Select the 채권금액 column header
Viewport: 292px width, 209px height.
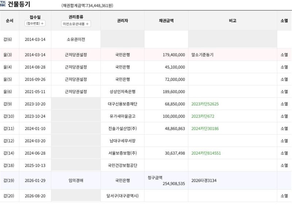(x=166, y=20)
